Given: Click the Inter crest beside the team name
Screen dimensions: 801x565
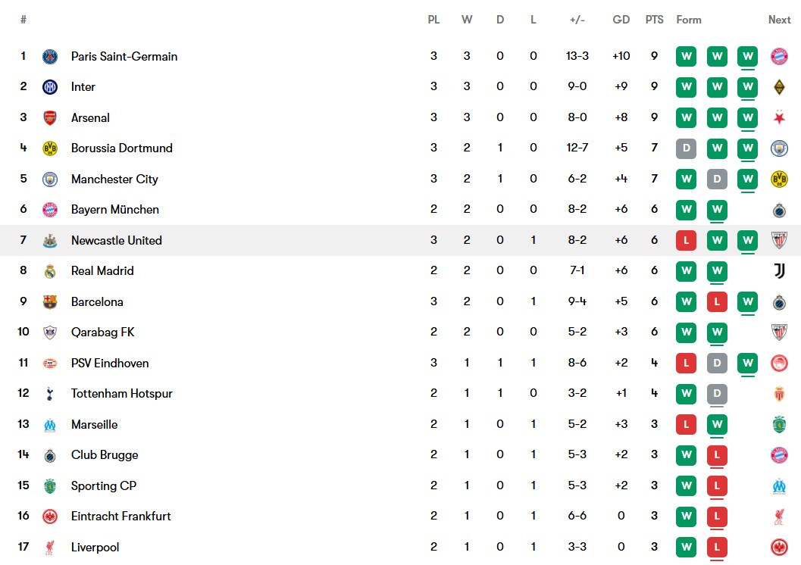Looking at the screenshot, I should [50, 87].
